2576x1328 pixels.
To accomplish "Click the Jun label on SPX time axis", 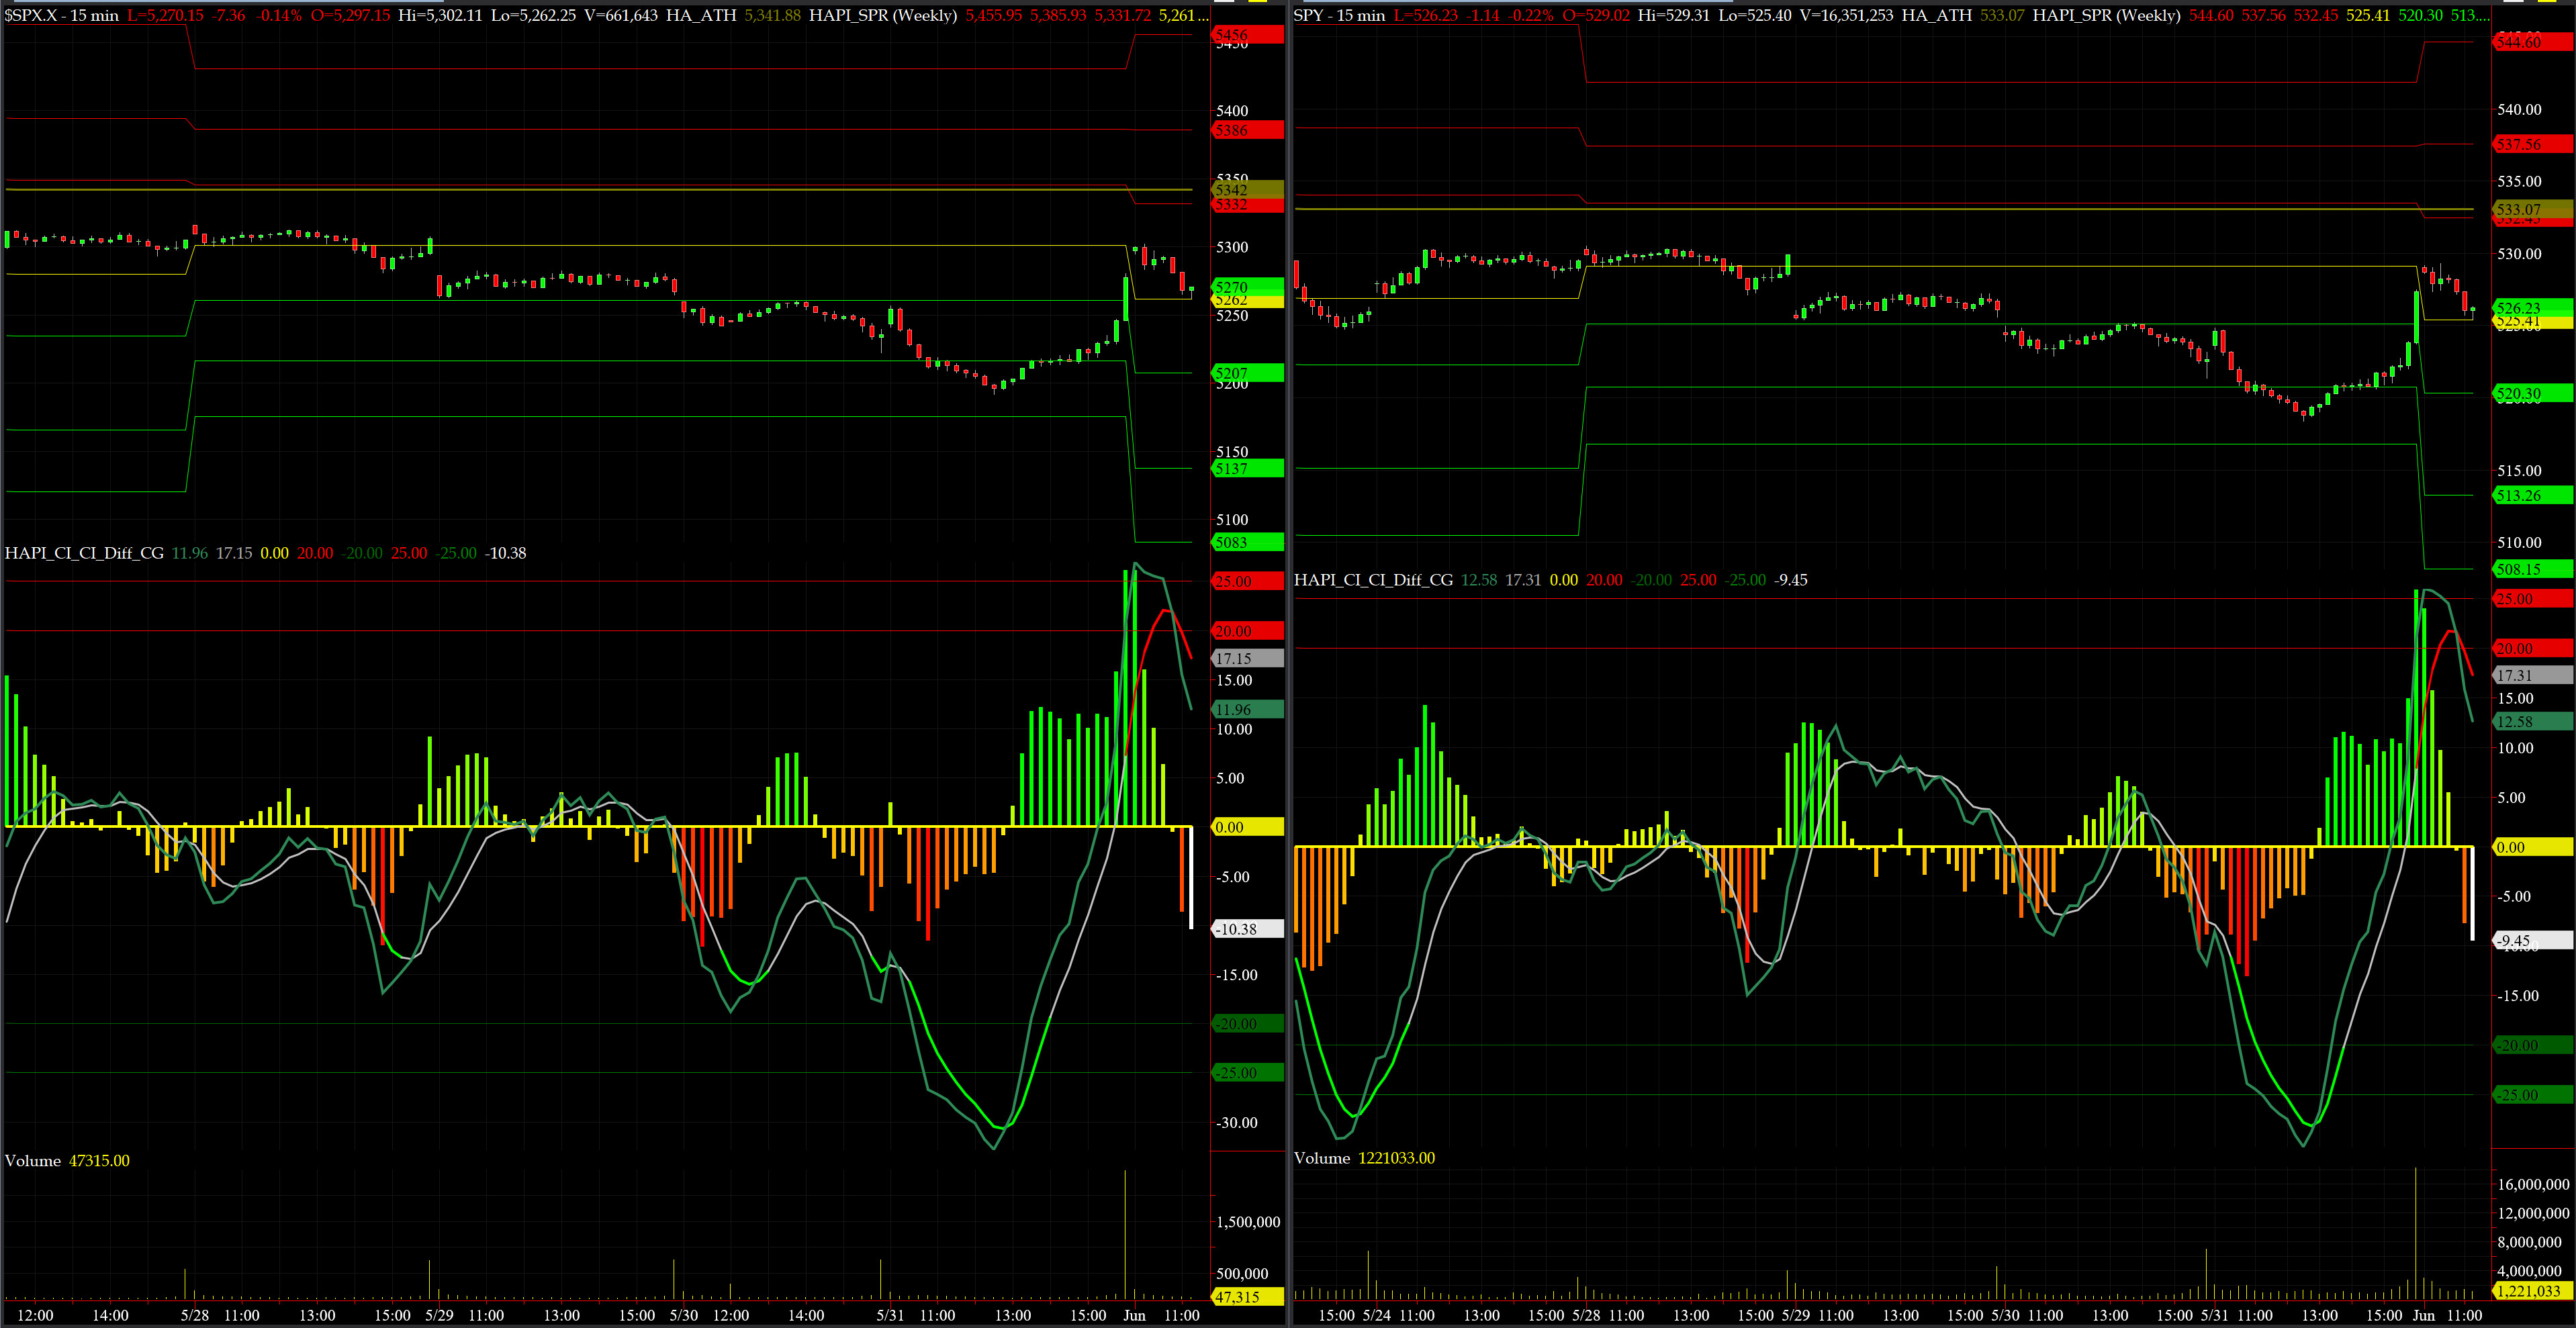I will coord(1134,1315).
